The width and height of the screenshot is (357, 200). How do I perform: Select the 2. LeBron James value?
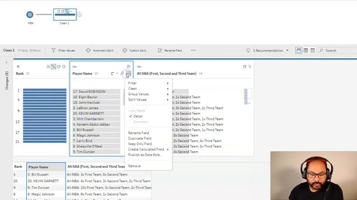[x=96, y=108]
